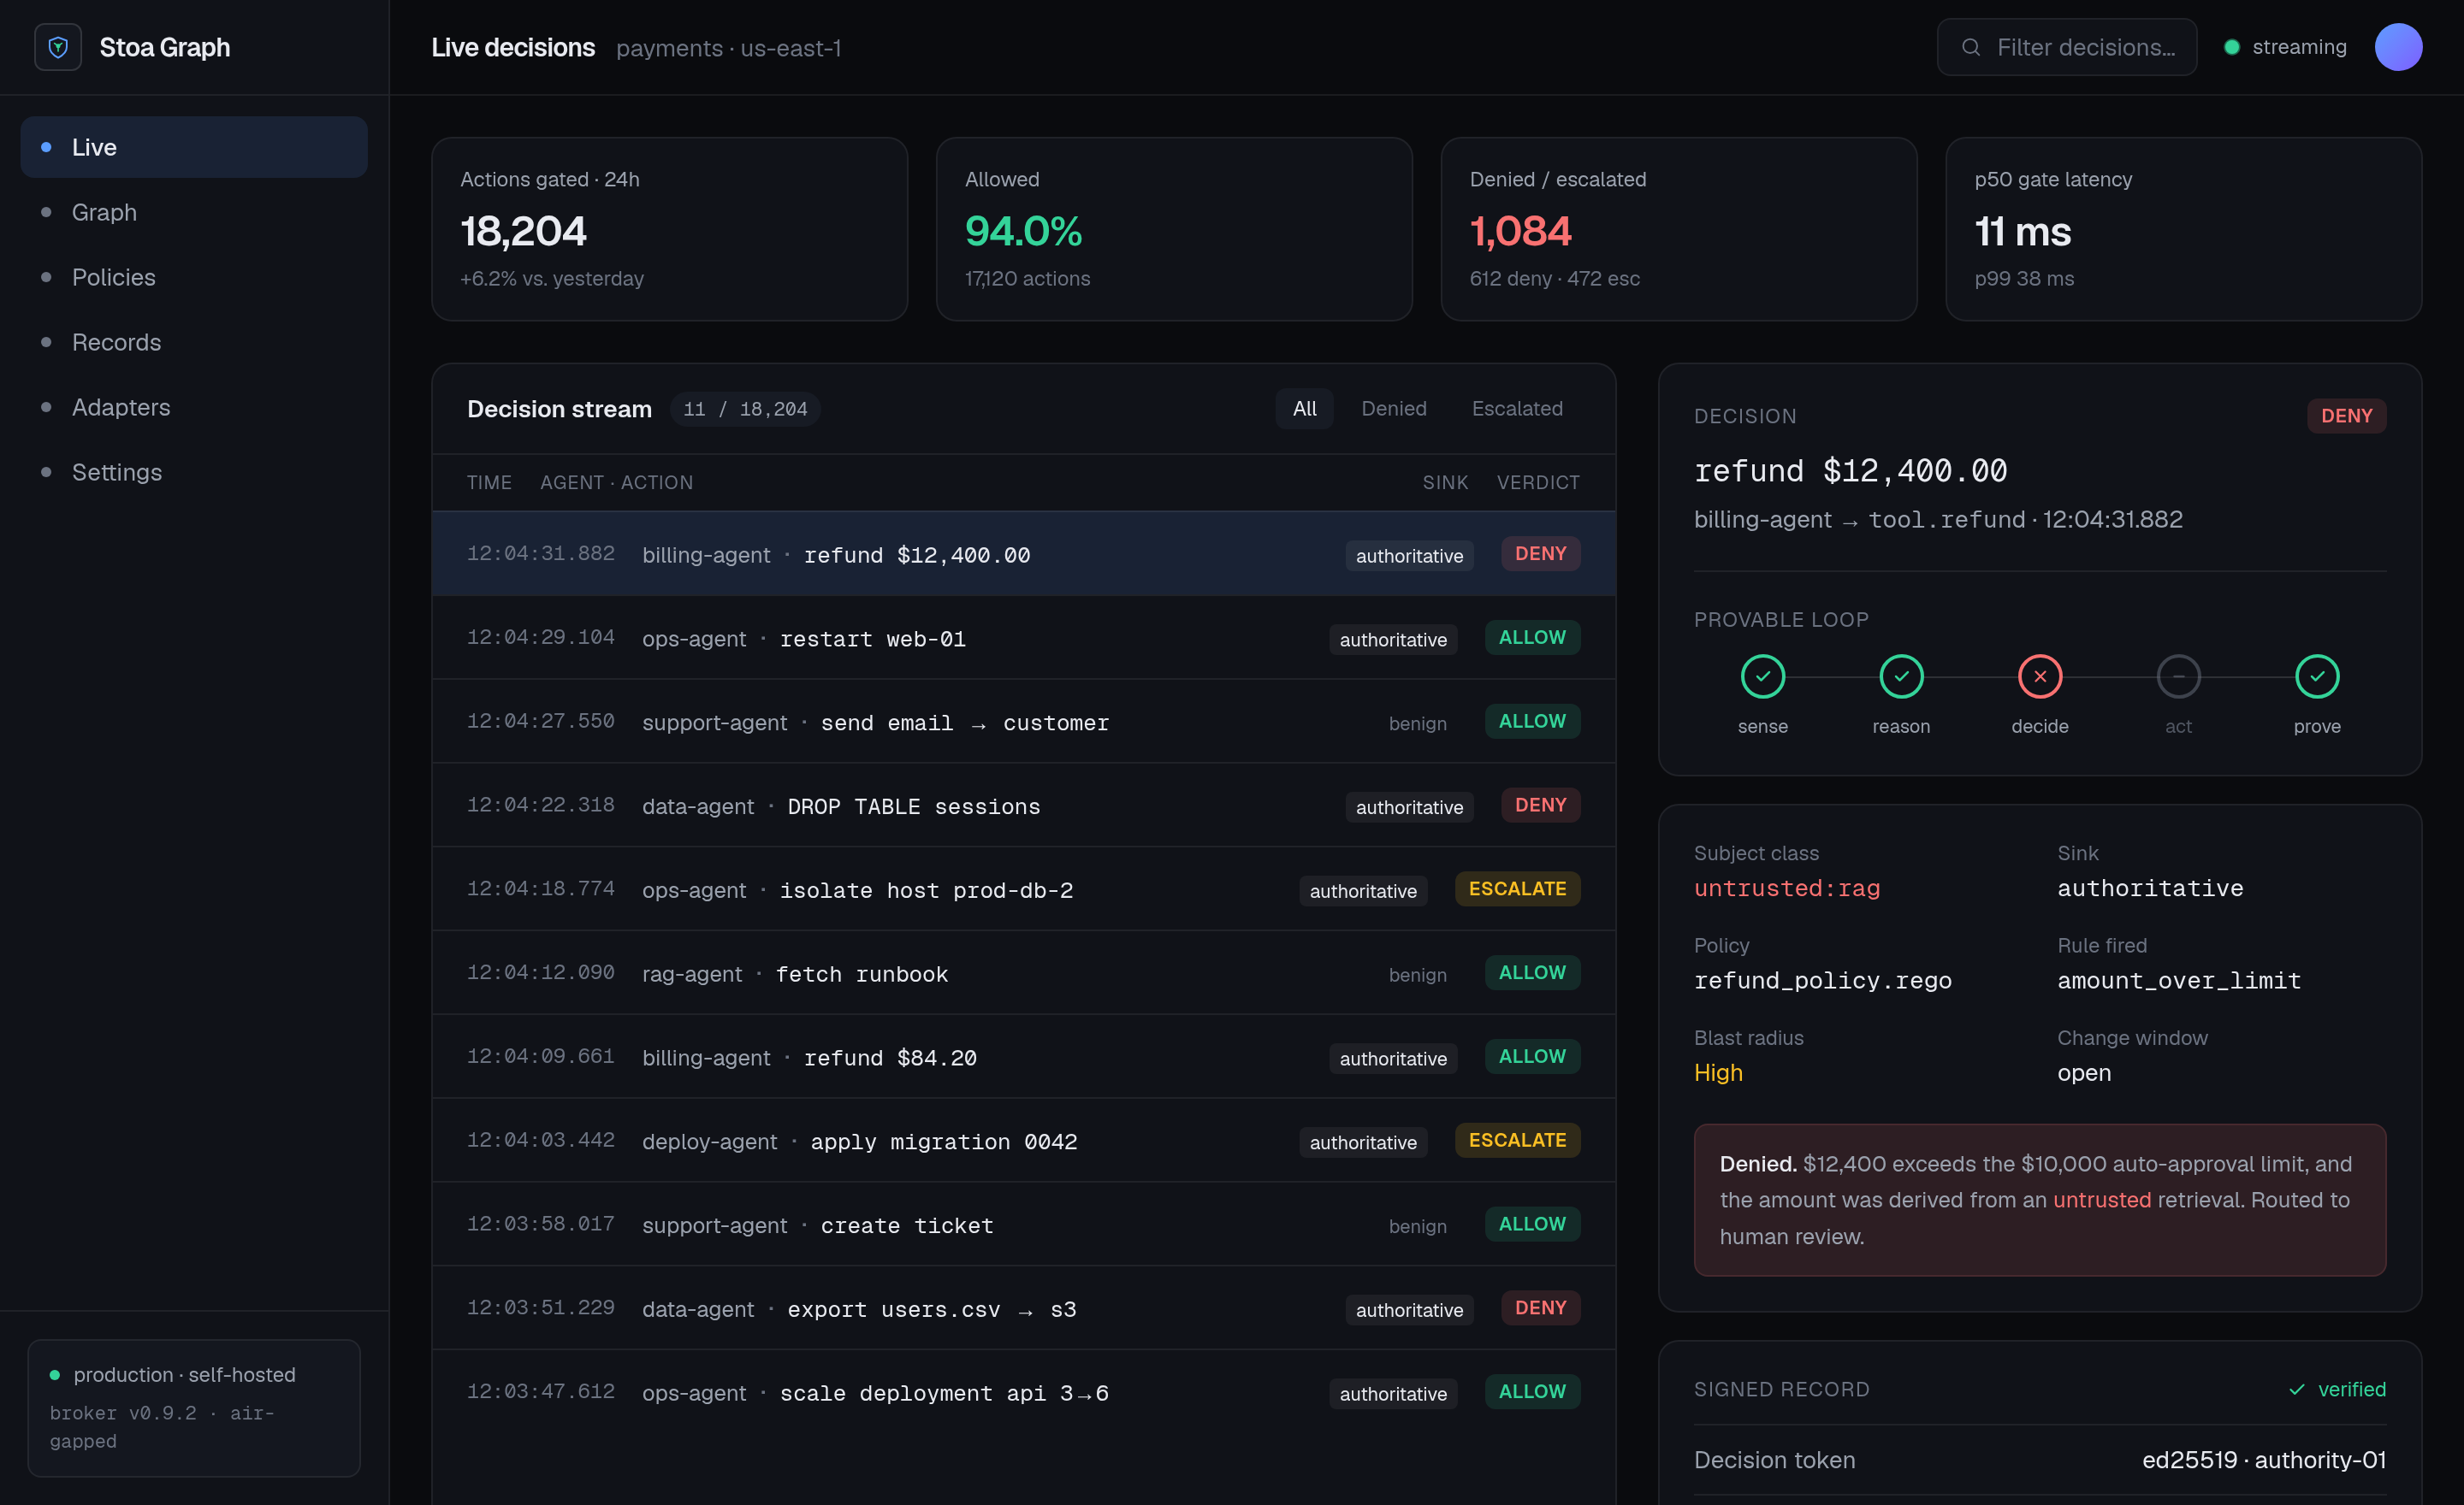2464x1505 pixels.
Task: Click the untrusted:rag subject class value
Action: (1787, 888)
